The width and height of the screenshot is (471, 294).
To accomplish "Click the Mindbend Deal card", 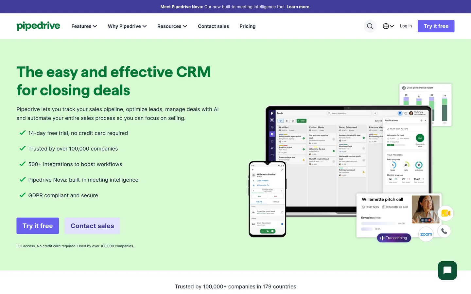I will tap(352, 149).
